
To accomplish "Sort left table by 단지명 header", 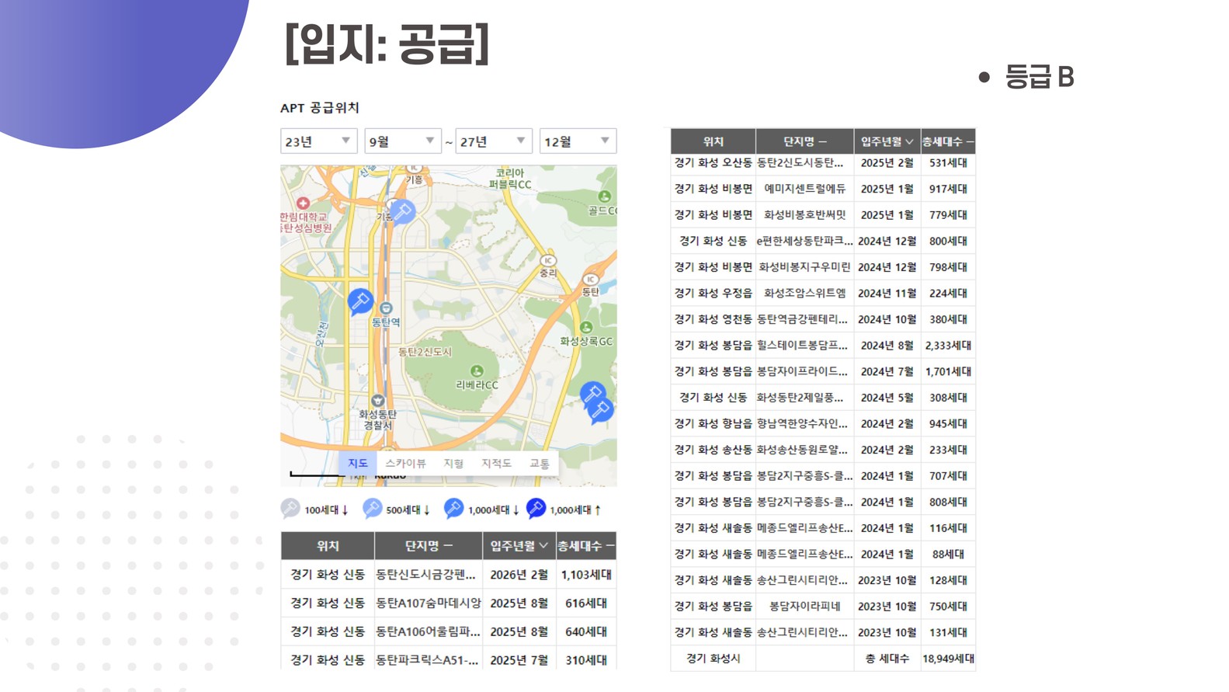I will tap(429, 546).
